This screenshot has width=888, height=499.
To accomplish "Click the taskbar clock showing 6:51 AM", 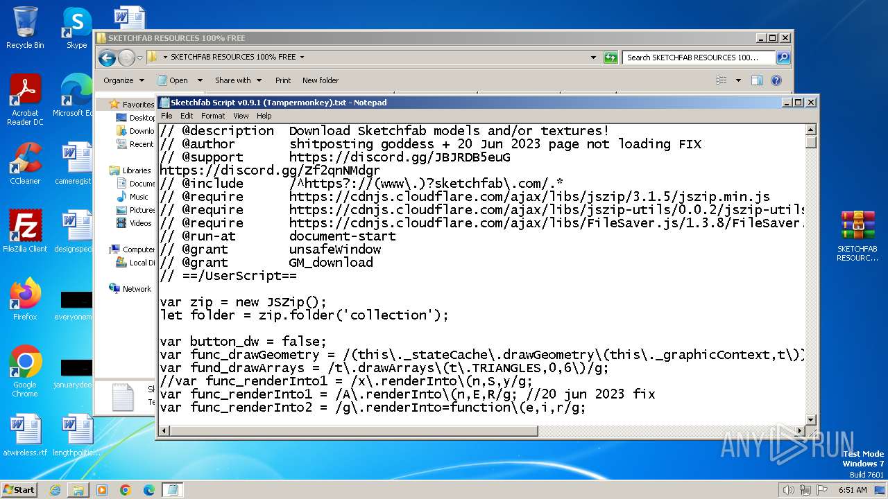I will 852,490.
